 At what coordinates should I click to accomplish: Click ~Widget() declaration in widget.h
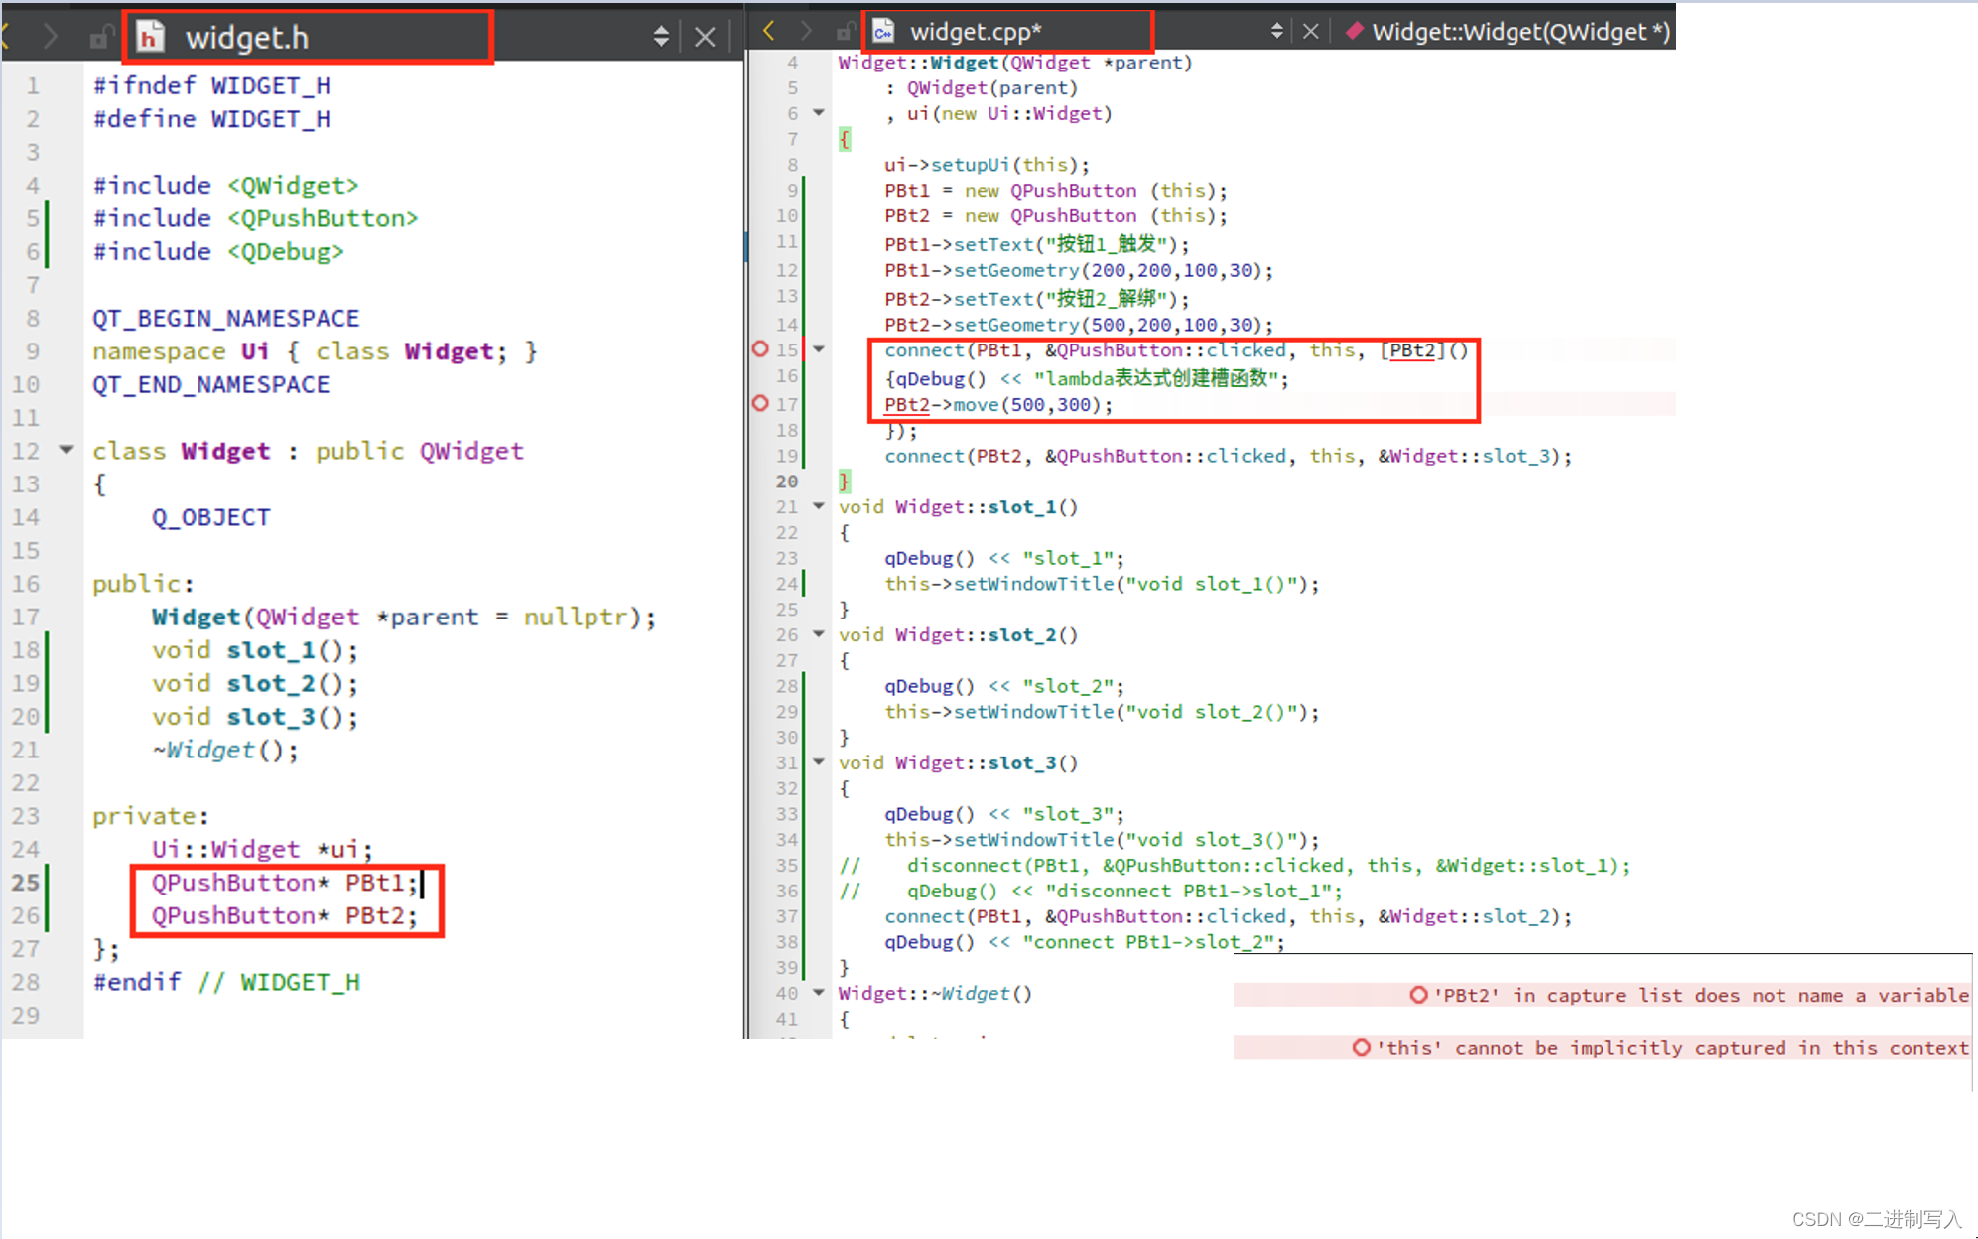click(224, 750)
